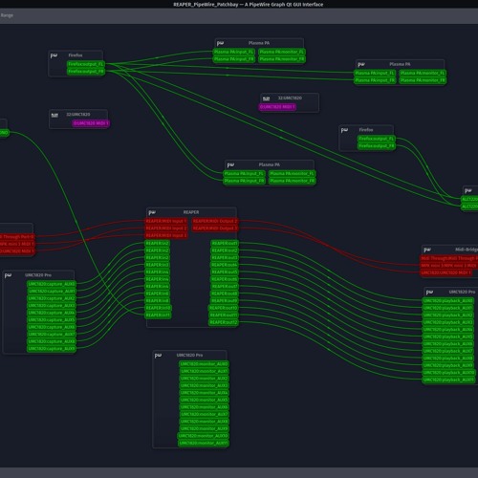478x478 pixels.
Task: Select UMC1820:playback_AUX11 port
Action: (448, 380)
